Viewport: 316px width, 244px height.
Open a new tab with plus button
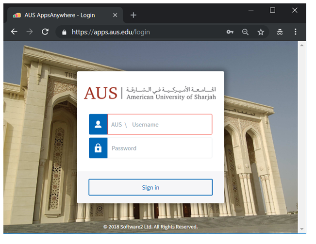(x=133, y=15)
